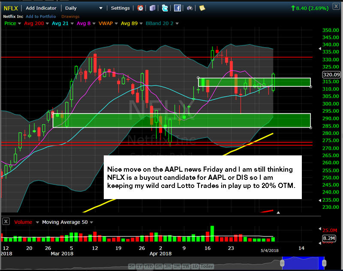This screenshot has height=271, width=343.
Task: Share the chart via Twitter icon
Action: coord(165,8)
